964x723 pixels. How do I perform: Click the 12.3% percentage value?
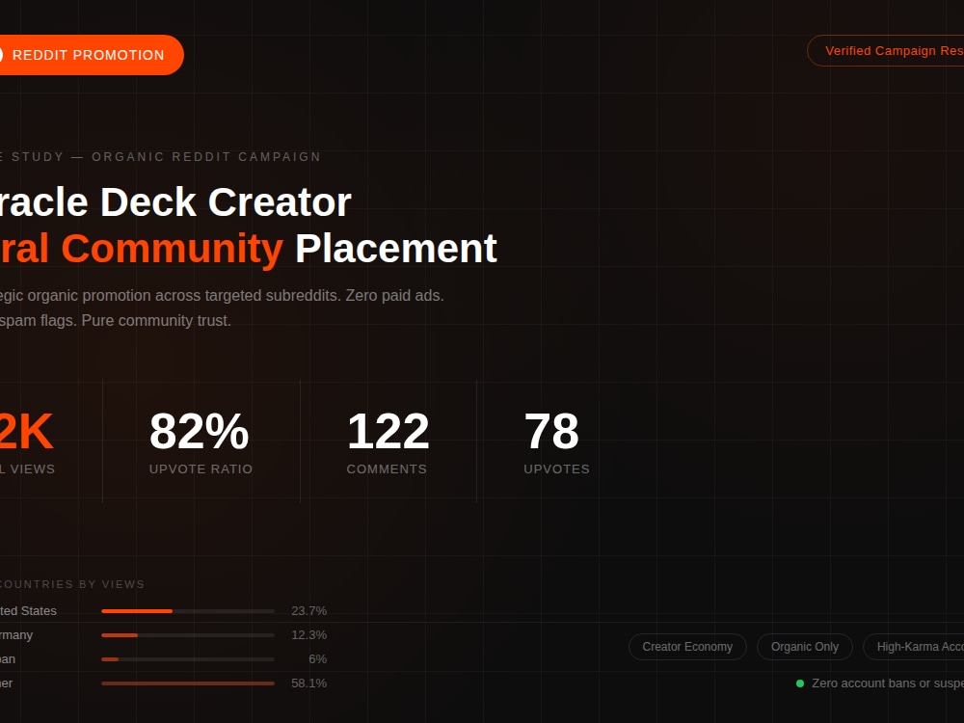pos(308,635)
